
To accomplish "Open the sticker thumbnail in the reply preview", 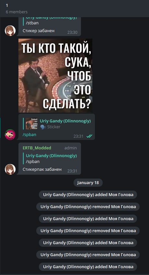I will [x=32, y=124].
